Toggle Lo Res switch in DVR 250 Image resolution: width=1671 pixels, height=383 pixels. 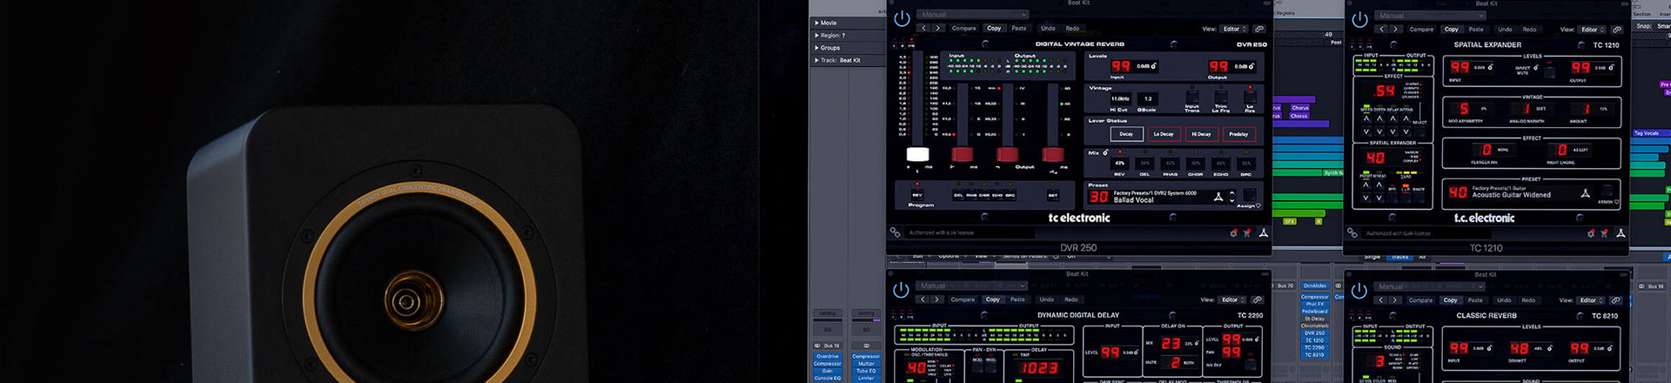(1250, 97)
